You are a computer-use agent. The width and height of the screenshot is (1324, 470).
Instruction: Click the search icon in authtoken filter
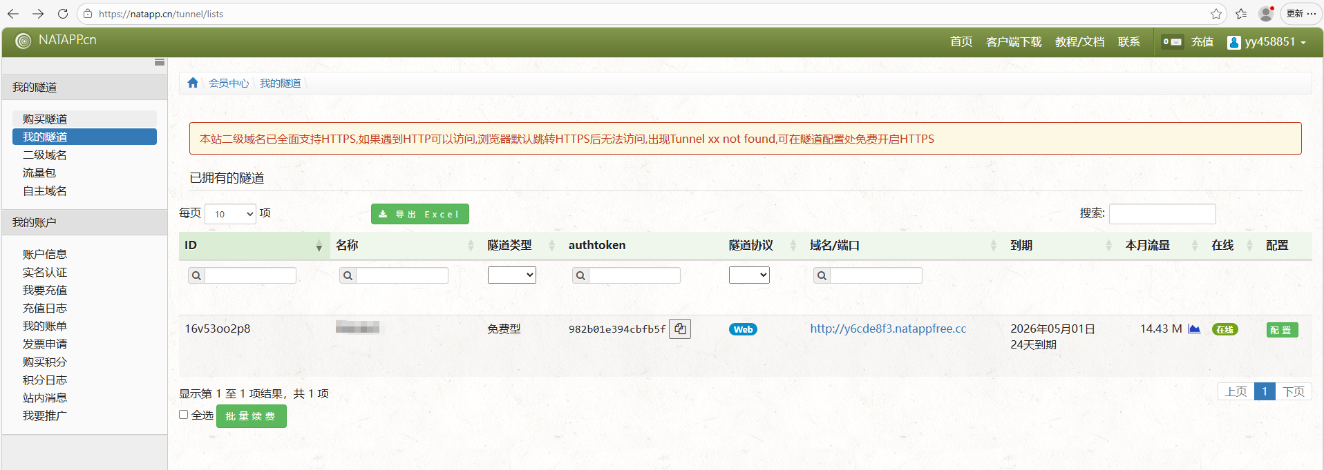pos(581,275)
